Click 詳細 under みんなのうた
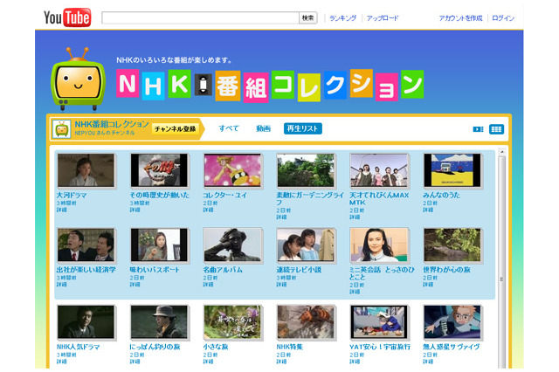The height and width of the screenshot is (372, 559). 428,210
